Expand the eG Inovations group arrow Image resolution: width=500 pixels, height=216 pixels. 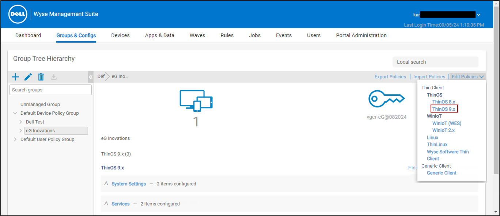click(x=21, y=131)
